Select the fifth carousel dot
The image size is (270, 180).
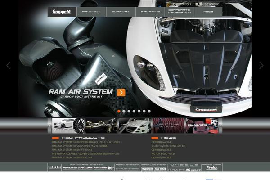(x=139, y=111)
